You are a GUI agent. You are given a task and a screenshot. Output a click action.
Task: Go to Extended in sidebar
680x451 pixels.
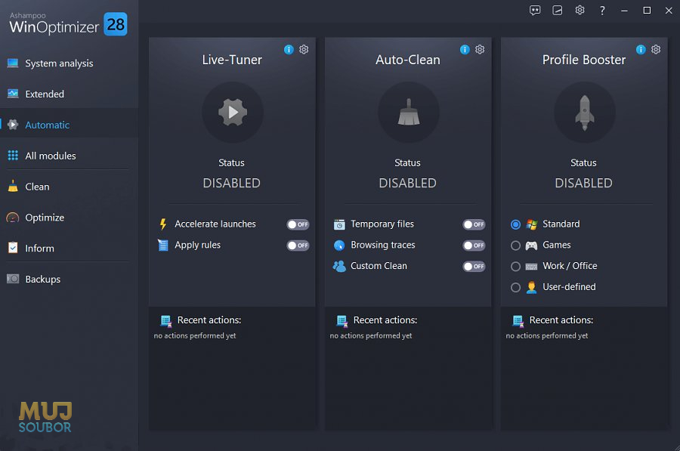coord(69,94)
